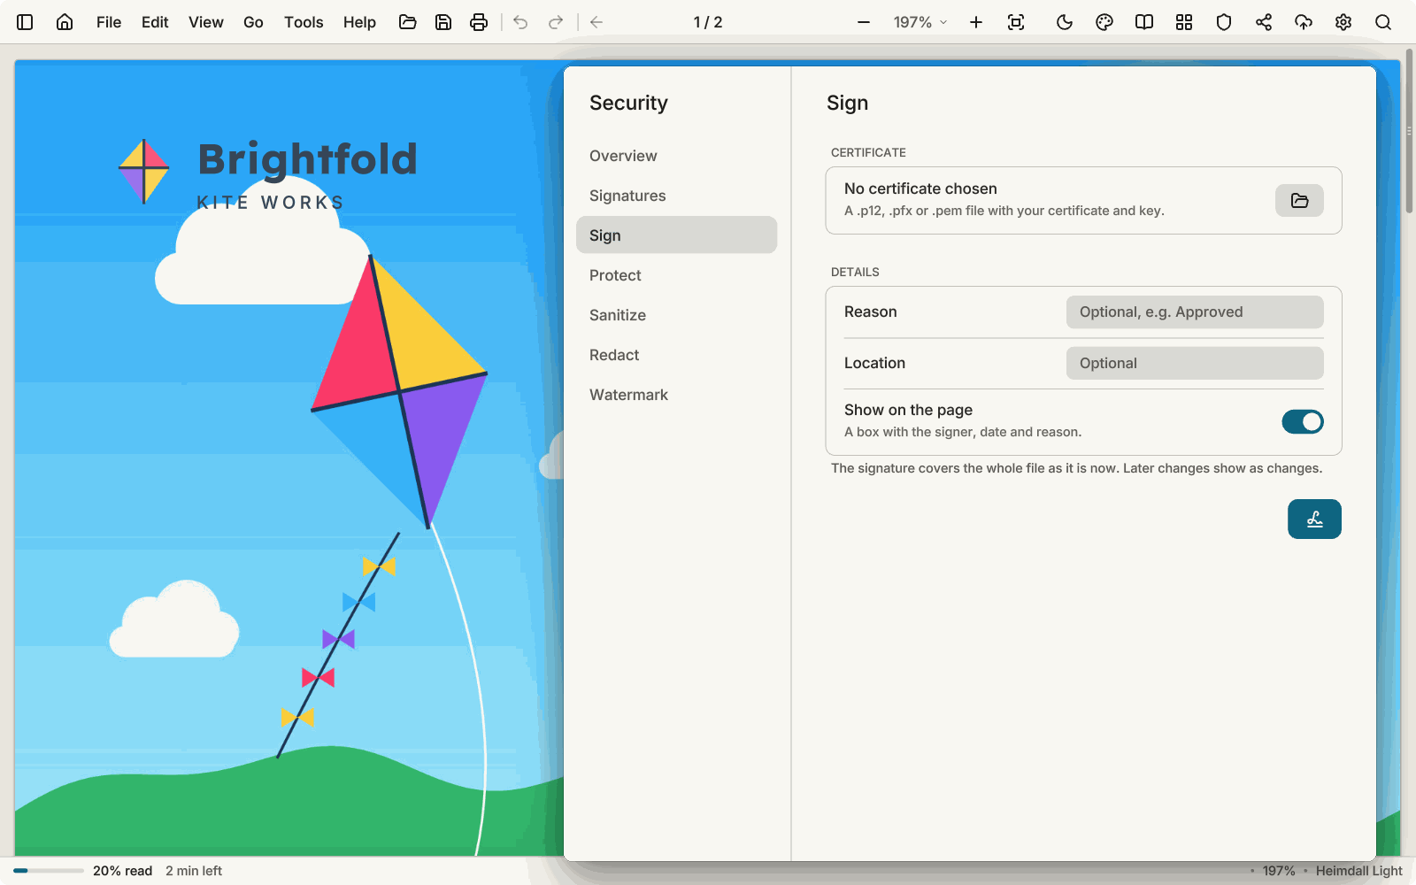Select the Signatures section
The width and height of the screenshot is (1416, 885).
[676, 196]
